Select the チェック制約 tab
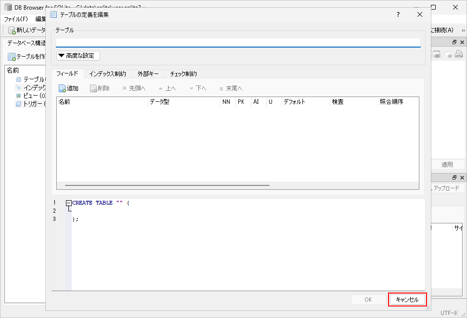Viewport: 467px width, 318px height. [183, 74]
